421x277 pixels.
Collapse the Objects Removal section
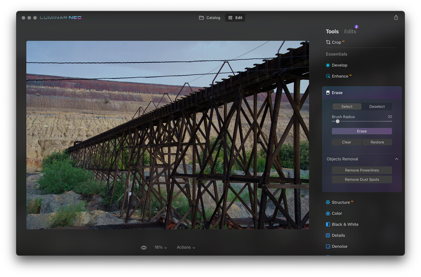coord(396,159)
